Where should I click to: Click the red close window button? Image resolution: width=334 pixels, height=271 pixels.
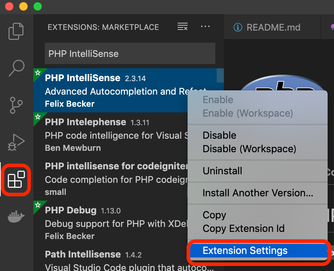point(9,6)
